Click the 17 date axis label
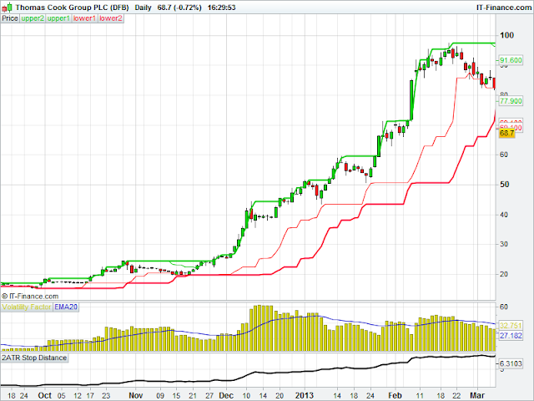This screenshot has height=401, width=534. click(x=90, y=395)
